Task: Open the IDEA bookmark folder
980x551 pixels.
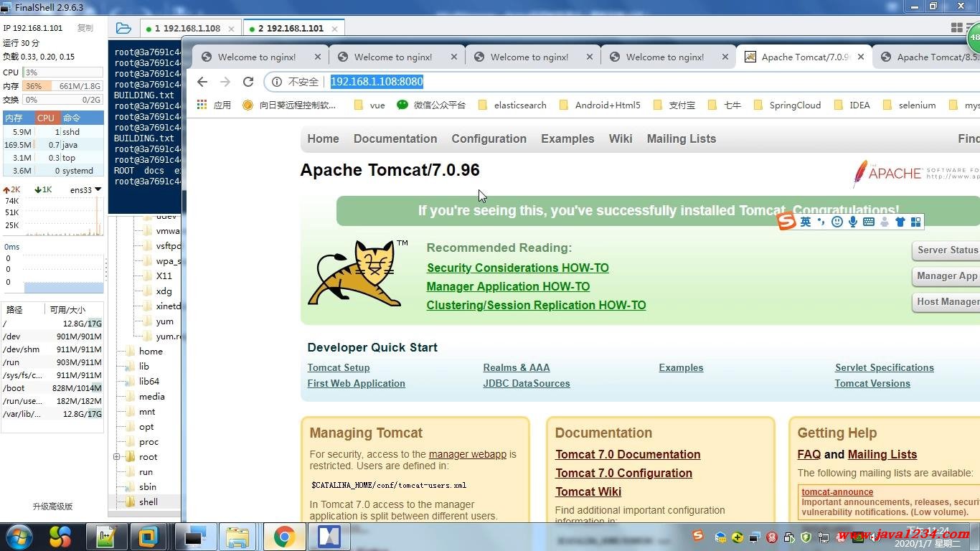Action: (x=852, y=105)
